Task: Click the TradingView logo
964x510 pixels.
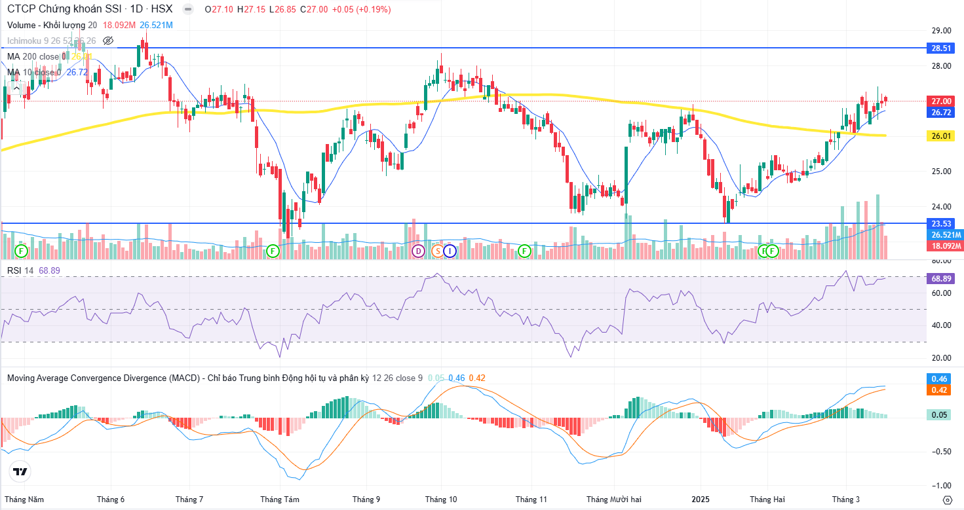Action: [x=20, y=471]
